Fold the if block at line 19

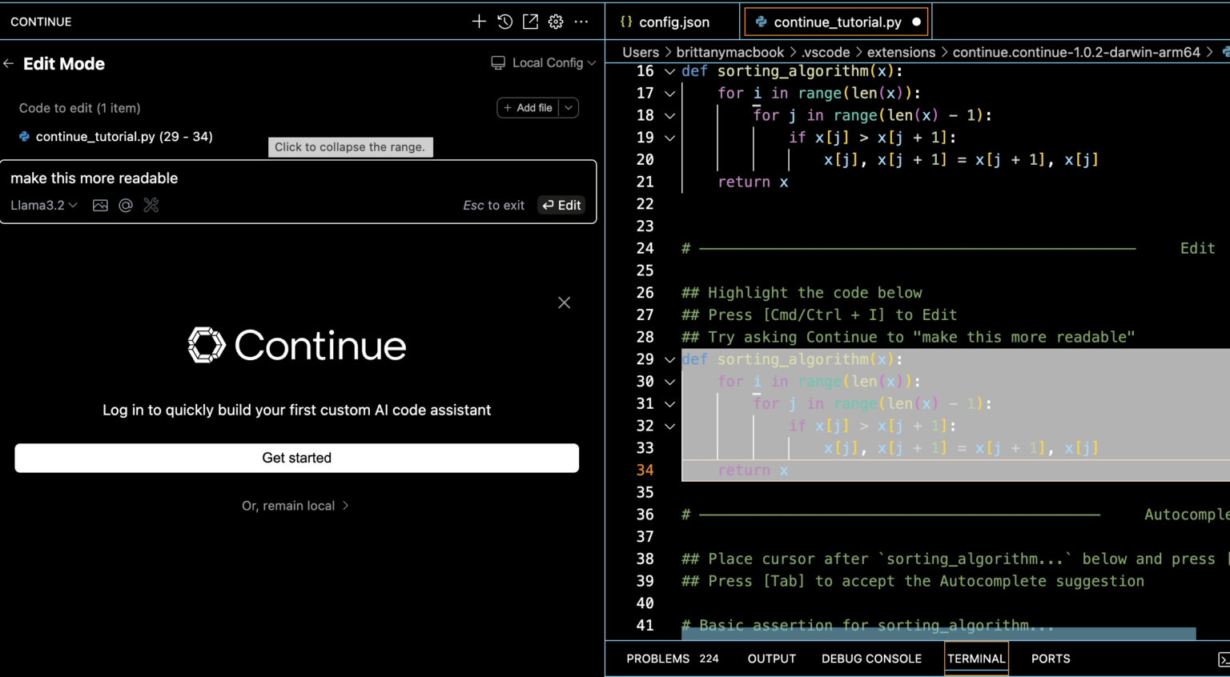tap(670, 138)
